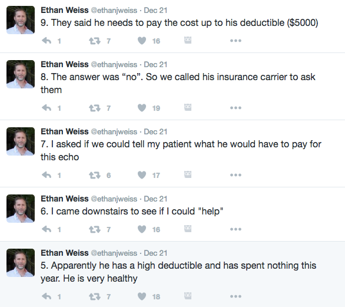Retweet tweet 5 about the high deductible
Screen dimensions: 345x307
point(95,296)
